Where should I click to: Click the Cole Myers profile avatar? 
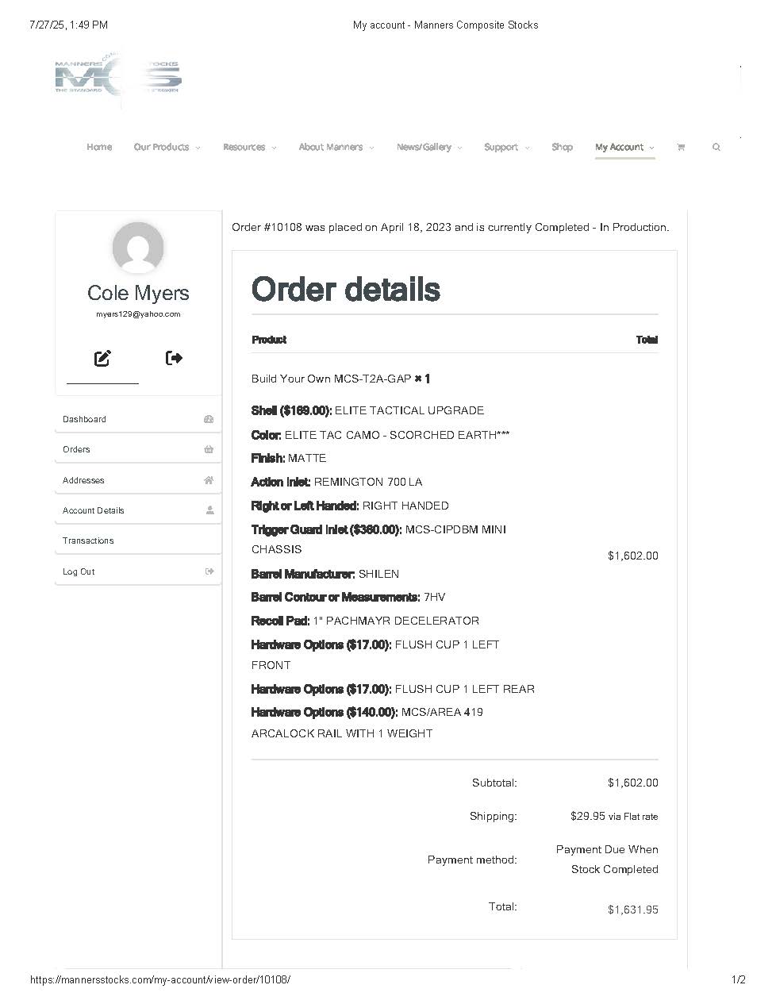pos(138,248)
